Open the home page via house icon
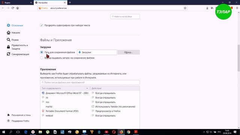 (x=18, y=8)
